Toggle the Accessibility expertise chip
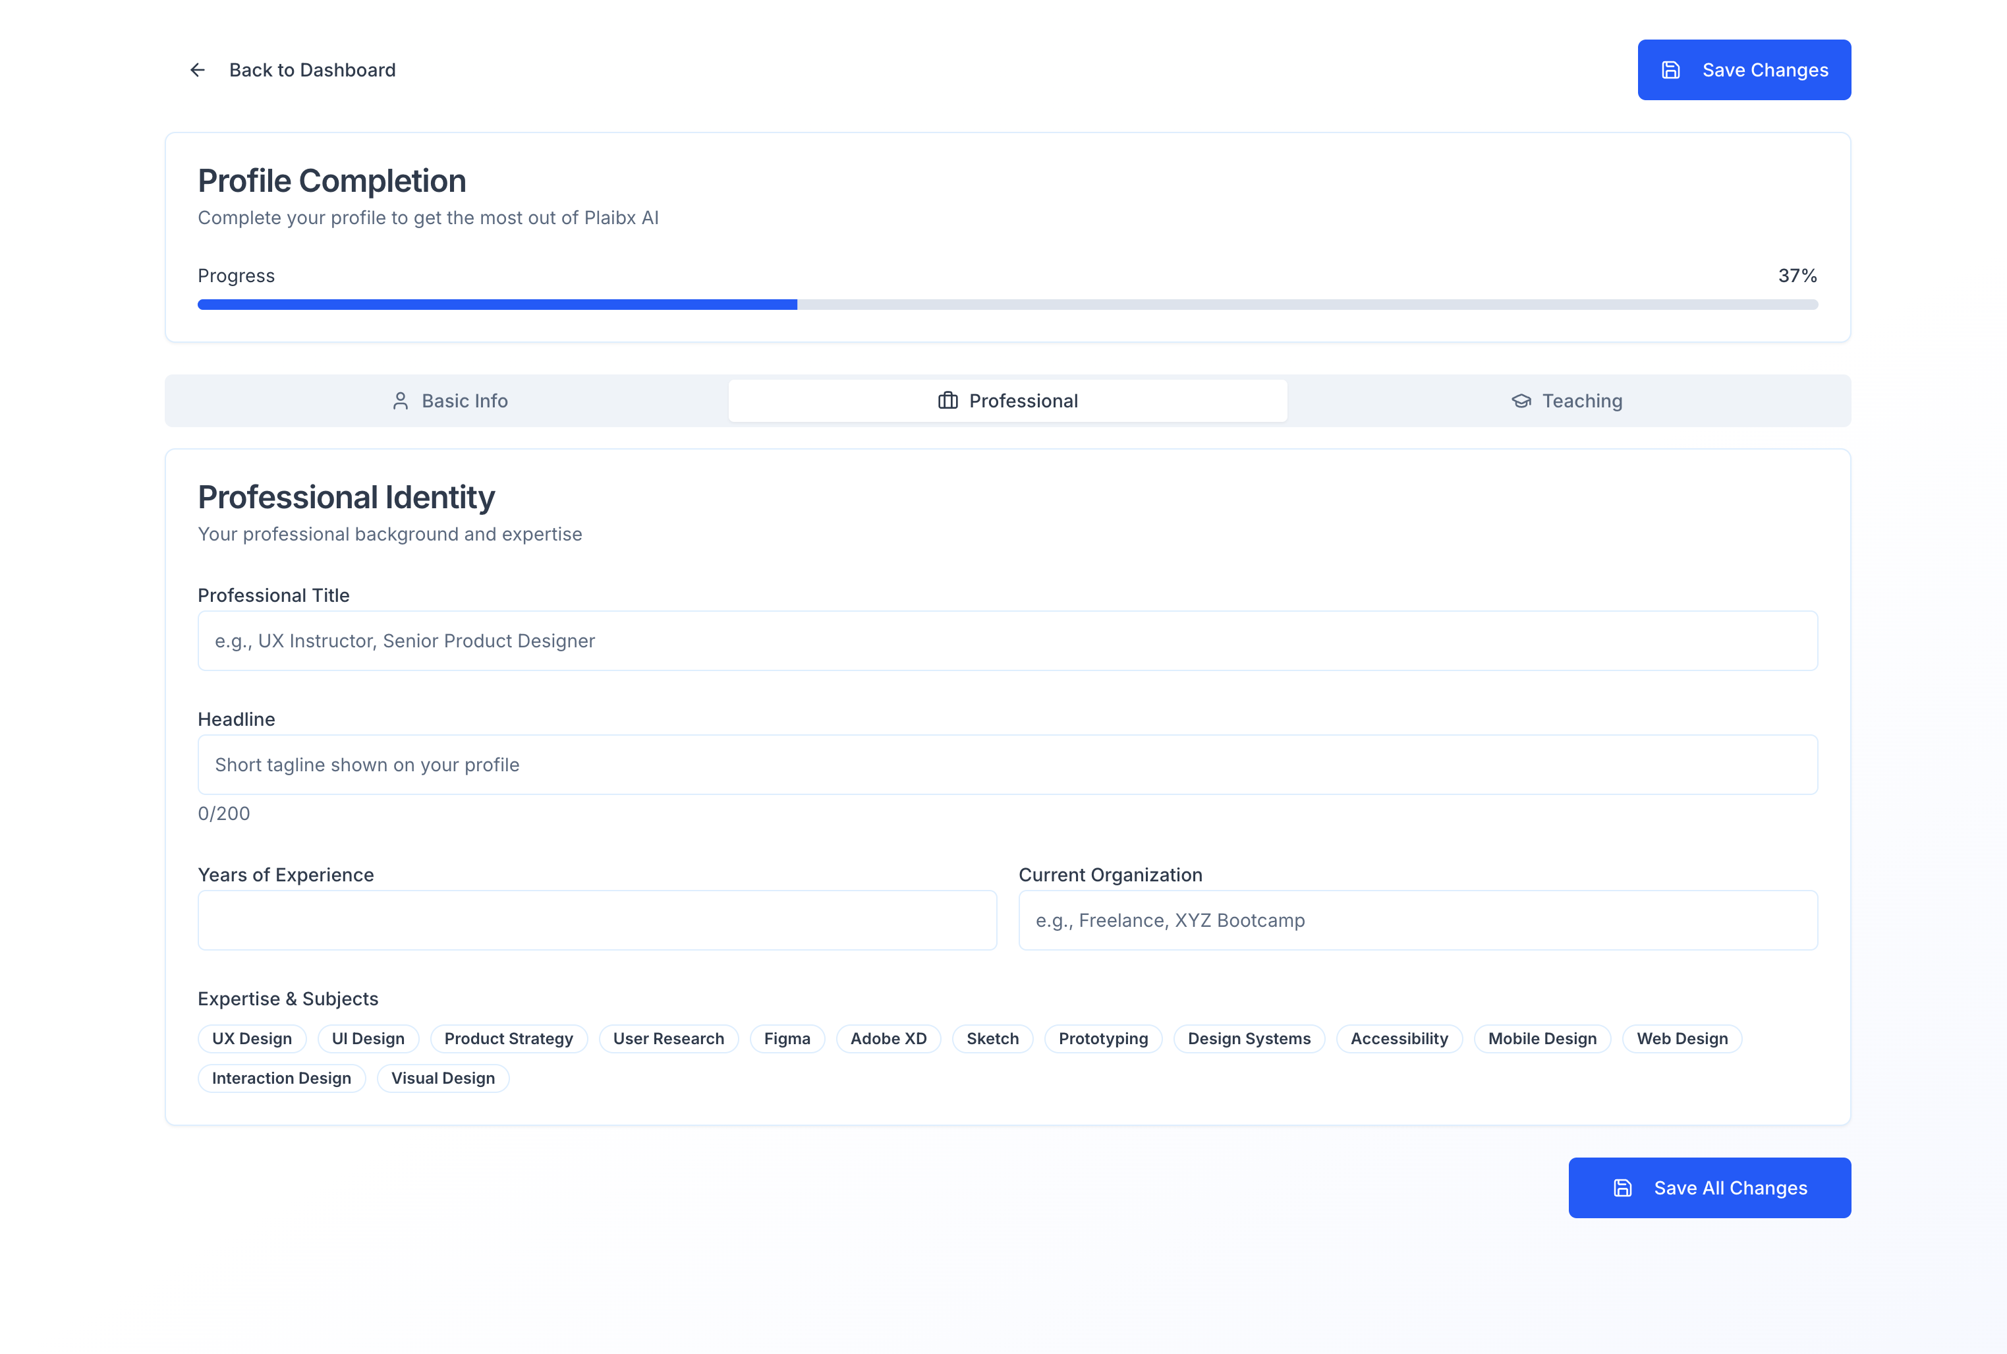 (x=1399, y=1039)
